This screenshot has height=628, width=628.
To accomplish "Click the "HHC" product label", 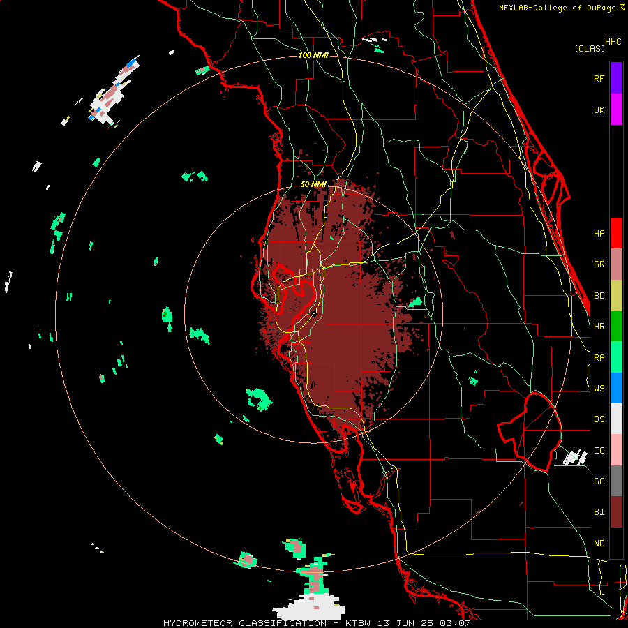I will click(613, 42).
